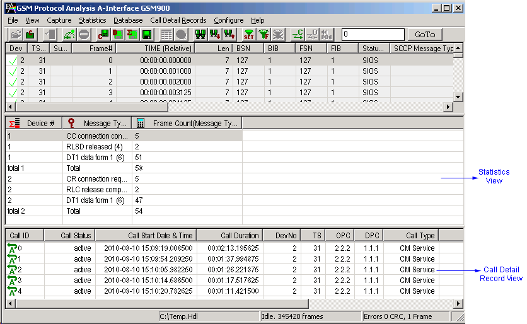Click the OPC column header
527x324 pixels.
pyautogui.click(x=340, y=236)
